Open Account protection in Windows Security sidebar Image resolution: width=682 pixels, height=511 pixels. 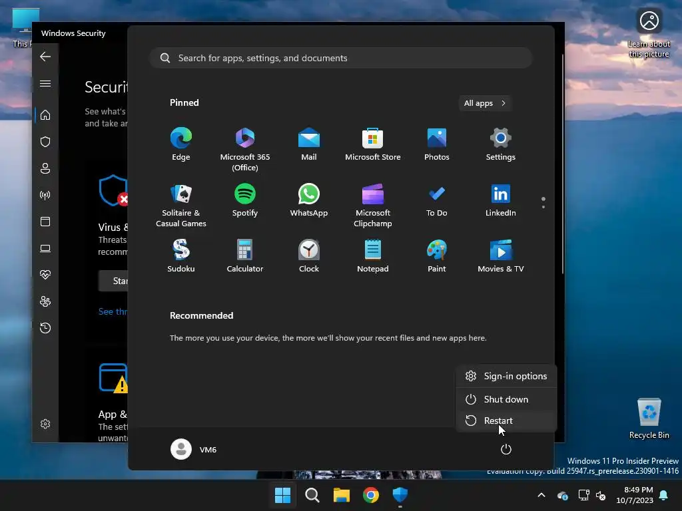[45, 168]
